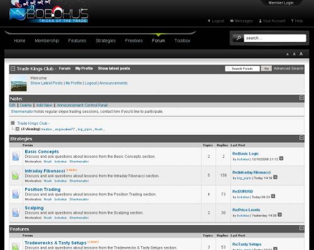Viewport: 314px width, 250px height.
Task: Open the Forum tab in main navigation
Action: coord(158,41)
